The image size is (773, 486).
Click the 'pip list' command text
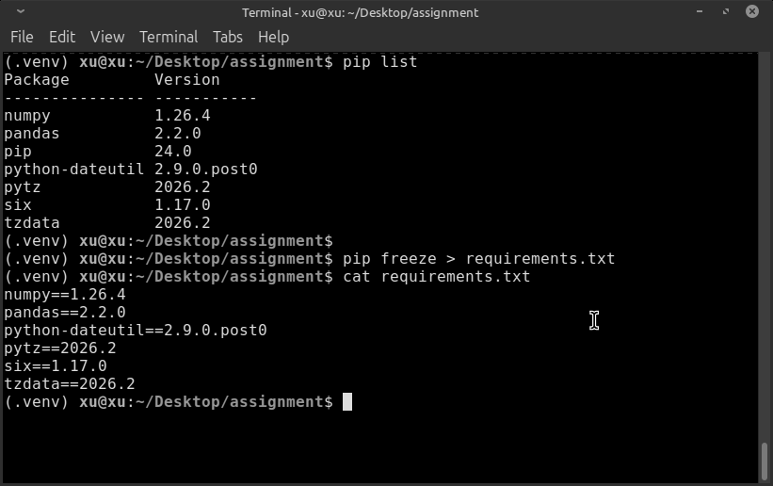point(380,61)
